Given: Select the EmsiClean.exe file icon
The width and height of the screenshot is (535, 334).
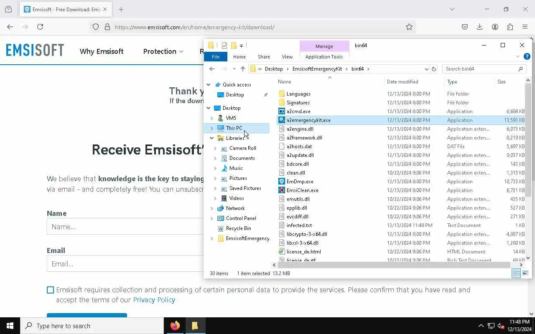Looking at the screenshot, I should pyautogui.click(x=282, y=190).
